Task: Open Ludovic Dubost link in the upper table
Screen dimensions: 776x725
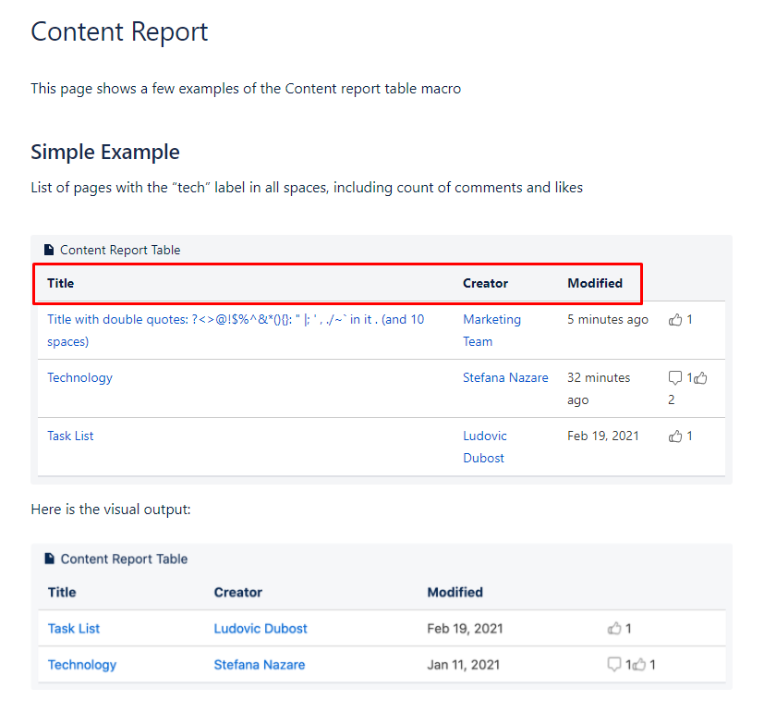Action: click(x=485, y=447)
